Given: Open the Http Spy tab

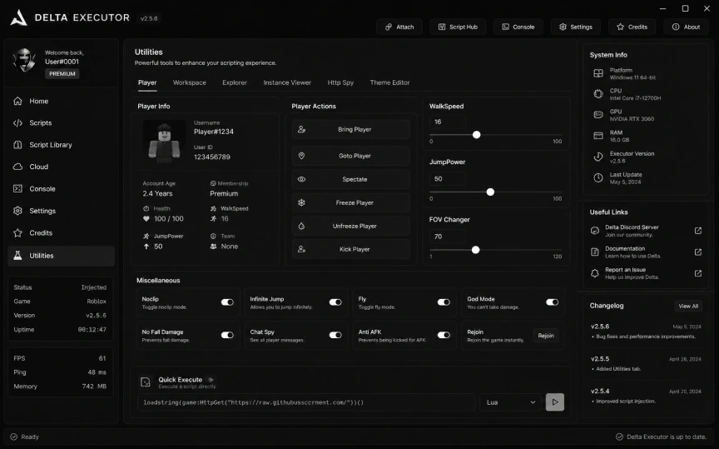Looking at the screenshot, I should [340, 82].
